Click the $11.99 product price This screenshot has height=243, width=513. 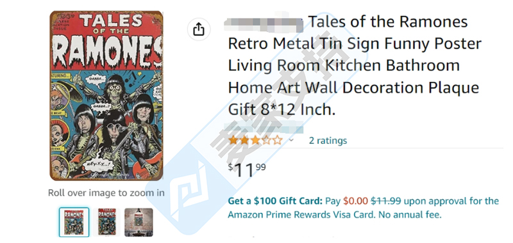247,169
